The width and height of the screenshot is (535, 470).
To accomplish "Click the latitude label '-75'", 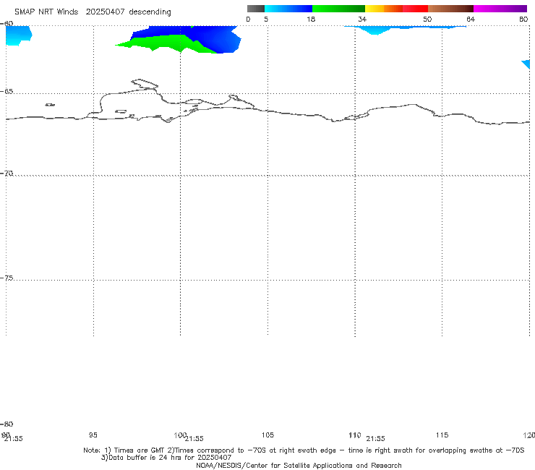I will tap(7, 278).
